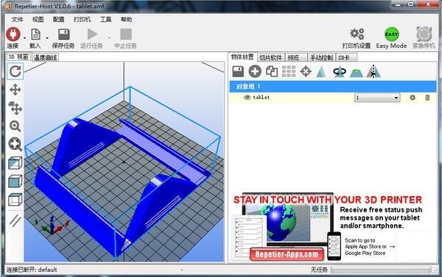Click the Copy Objects icon
Image resolution: width=442 pixels, height=277 pixels.
(x=272, y=71)
